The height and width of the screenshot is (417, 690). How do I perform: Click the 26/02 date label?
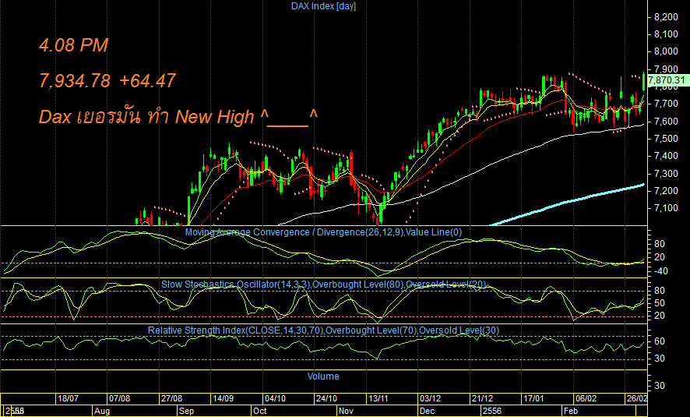click(637, 398)
